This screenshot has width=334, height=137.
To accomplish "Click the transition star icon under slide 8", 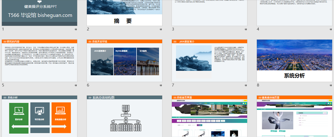I will (331, 85).
